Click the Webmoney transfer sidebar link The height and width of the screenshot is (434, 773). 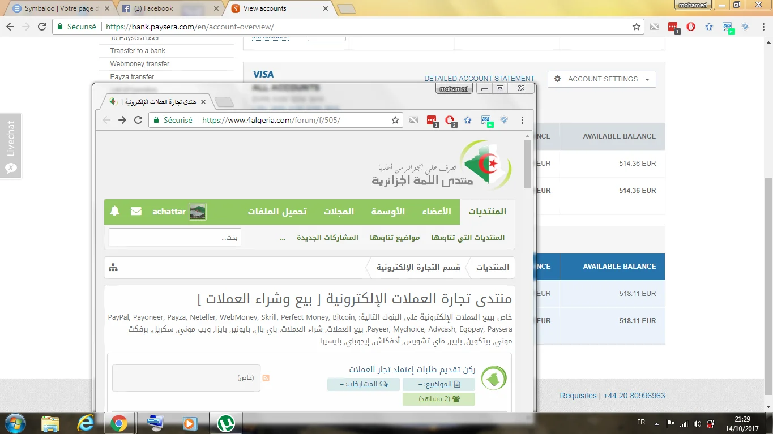(140, 64)
